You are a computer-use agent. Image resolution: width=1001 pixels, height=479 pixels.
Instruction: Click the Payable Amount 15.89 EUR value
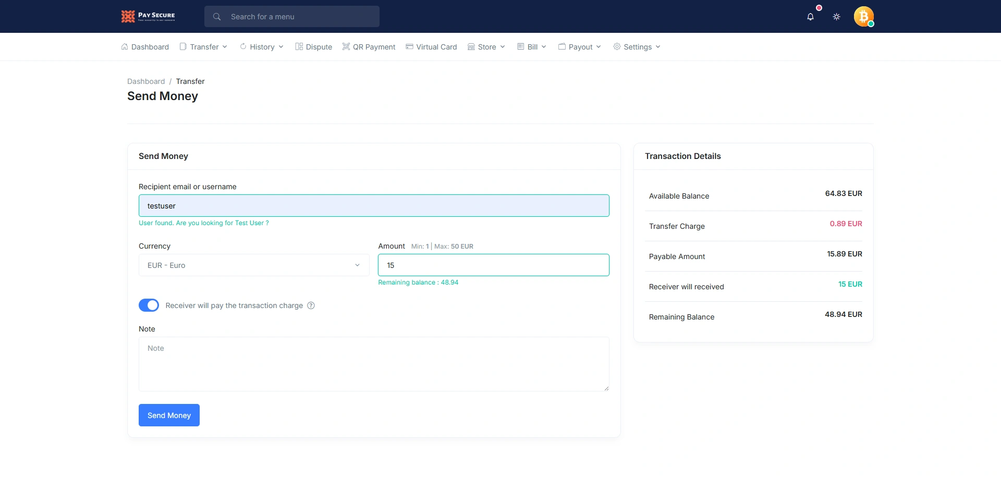(x=845, y=254)
